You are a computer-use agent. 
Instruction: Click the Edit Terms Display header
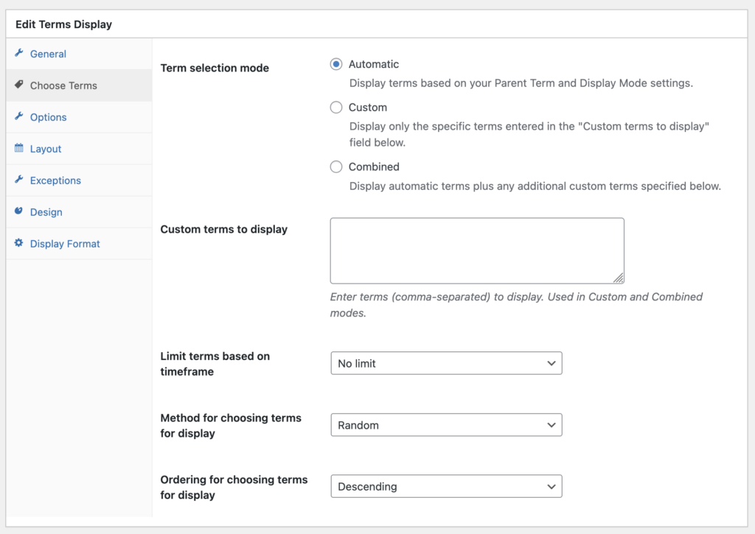point(63,24)
